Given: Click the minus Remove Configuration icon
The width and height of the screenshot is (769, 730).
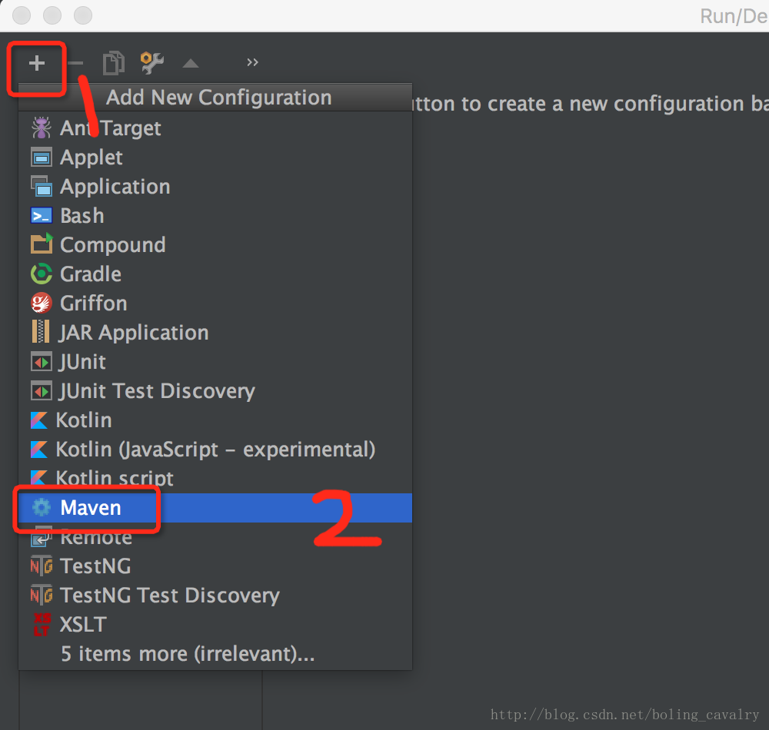Looking at the screenshot, I should coord(75,63).
